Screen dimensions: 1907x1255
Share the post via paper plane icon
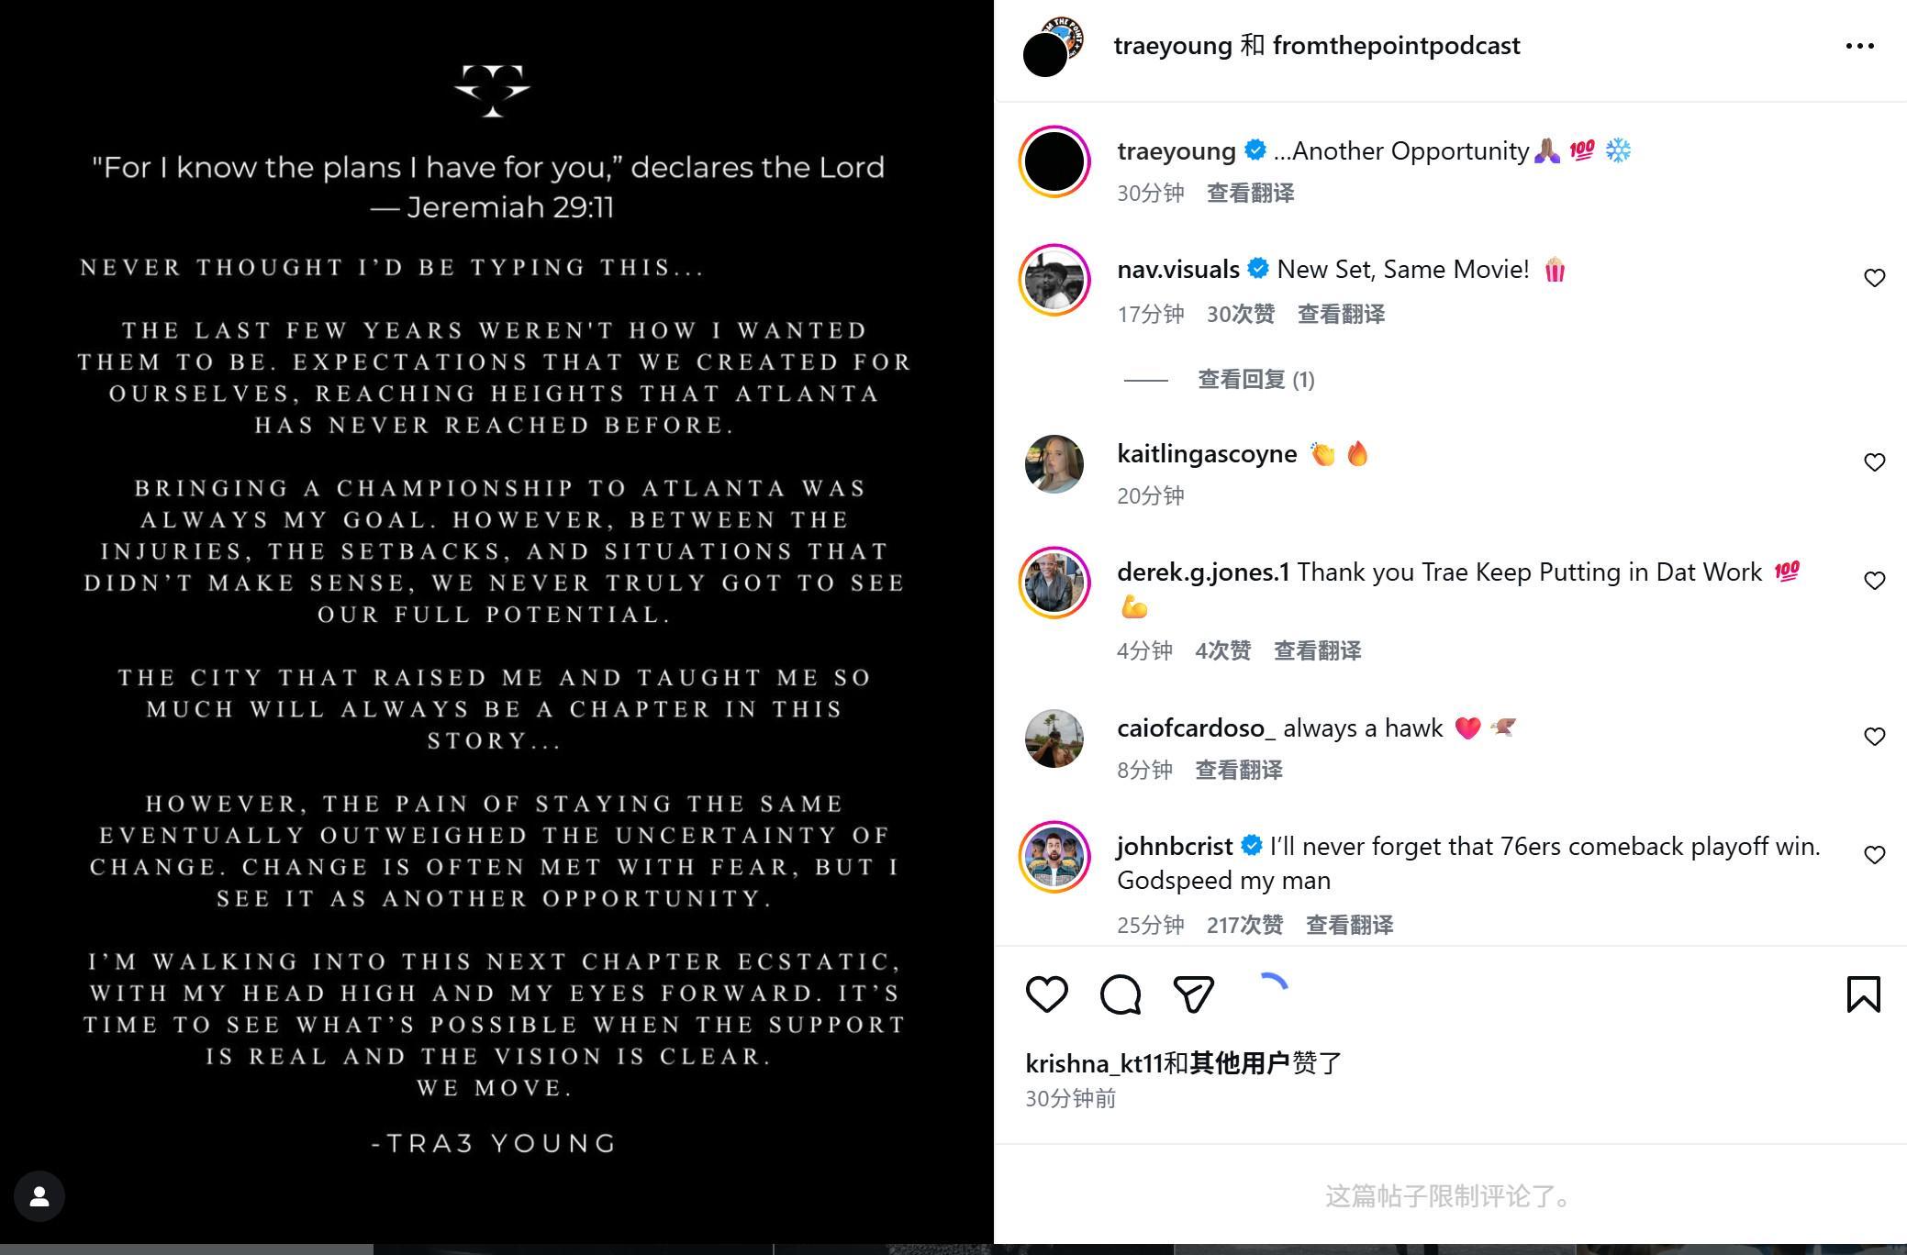(1193, 994)
